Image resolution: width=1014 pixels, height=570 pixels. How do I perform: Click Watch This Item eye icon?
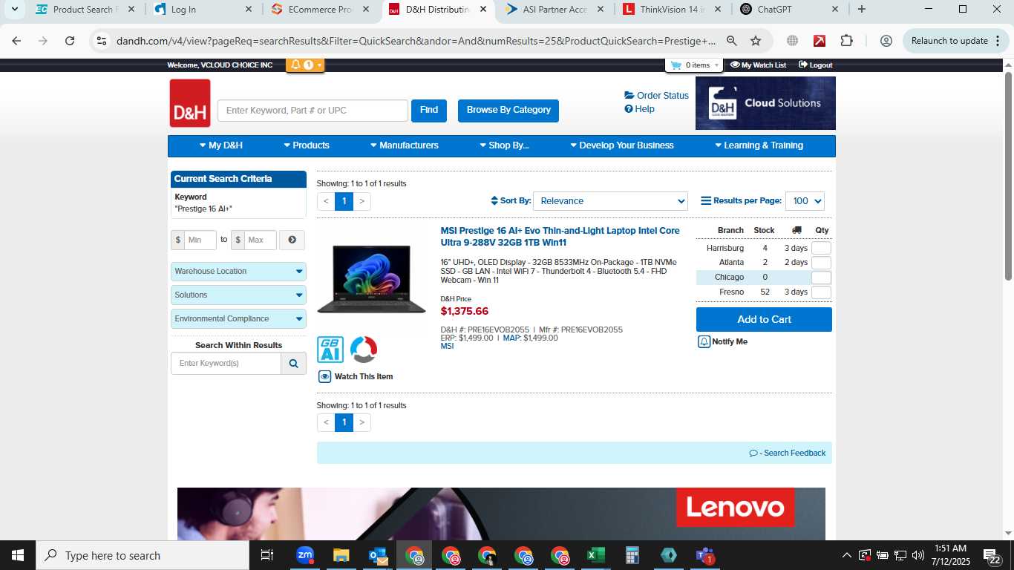[x=324, y=376]
